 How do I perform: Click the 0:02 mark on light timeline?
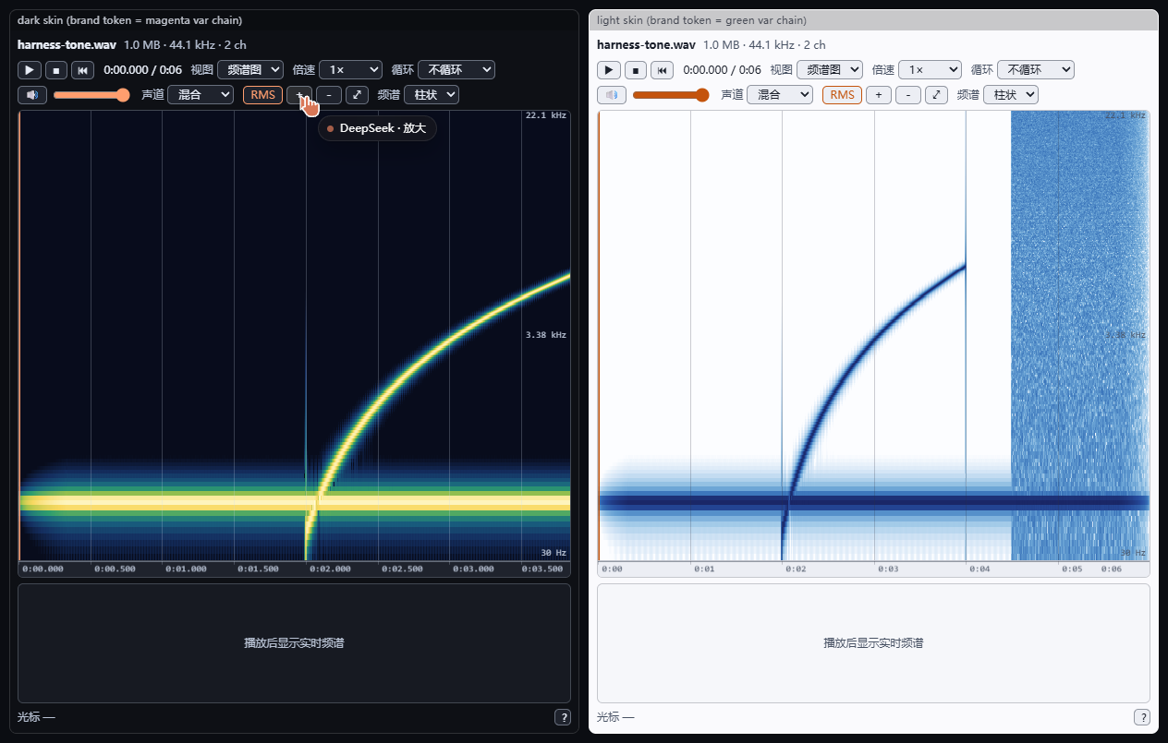click(796, 569)
